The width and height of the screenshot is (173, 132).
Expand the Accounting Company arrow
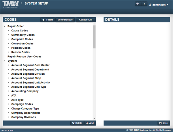point(8,91)
